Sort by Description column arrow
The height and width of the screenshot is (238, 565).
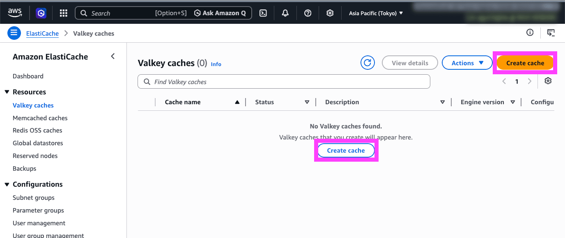click(x=442, y=102)
